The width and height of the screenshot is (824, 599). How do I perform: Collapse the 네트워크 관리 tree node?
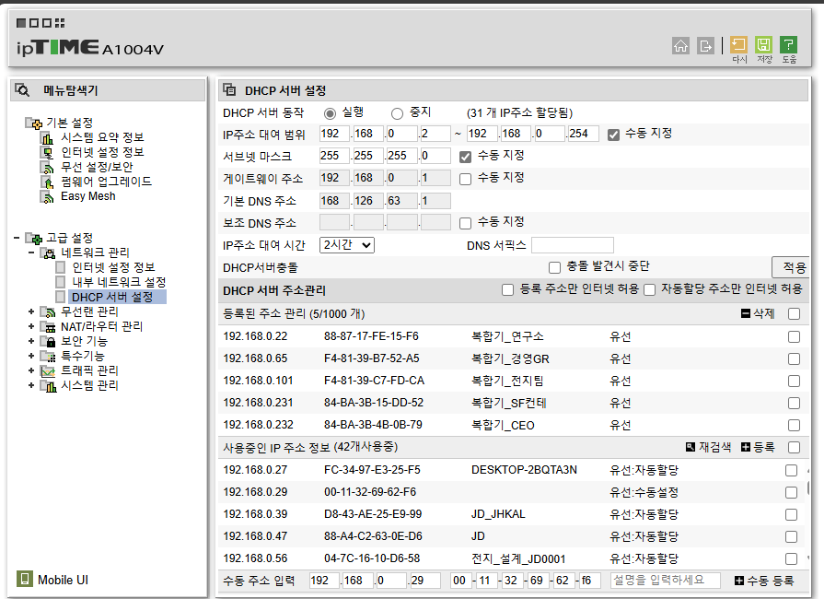(x=31, y=253)
